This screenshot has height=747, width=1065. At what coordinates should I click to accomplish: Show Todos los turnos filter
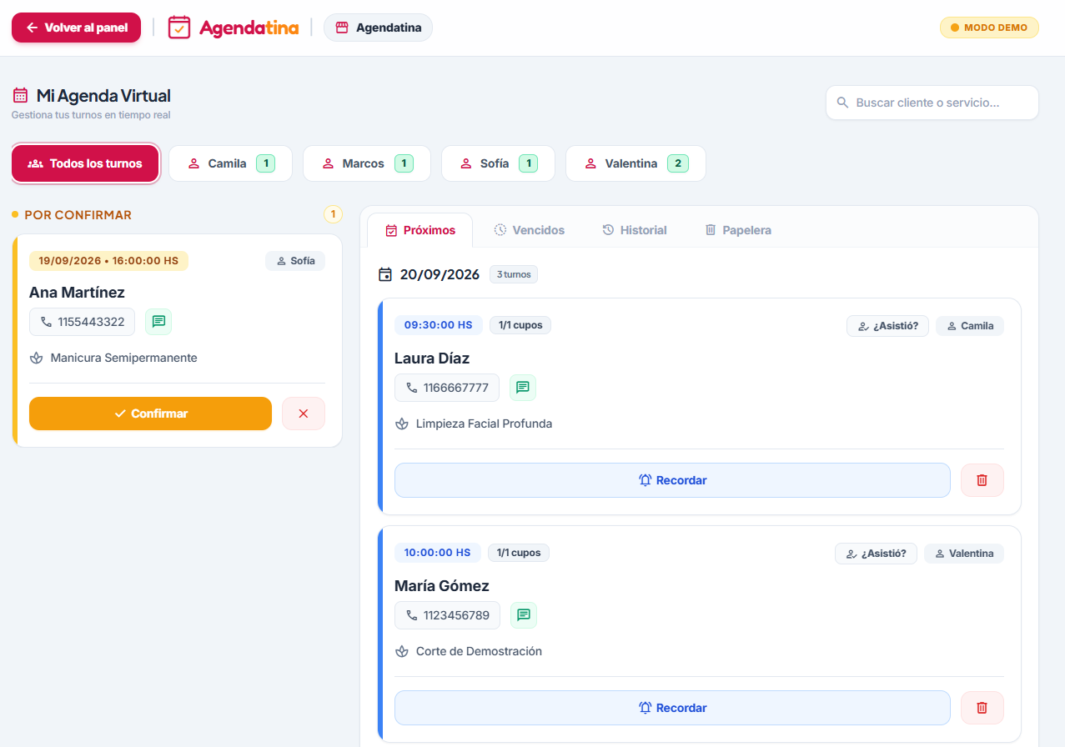pos(85,163)
